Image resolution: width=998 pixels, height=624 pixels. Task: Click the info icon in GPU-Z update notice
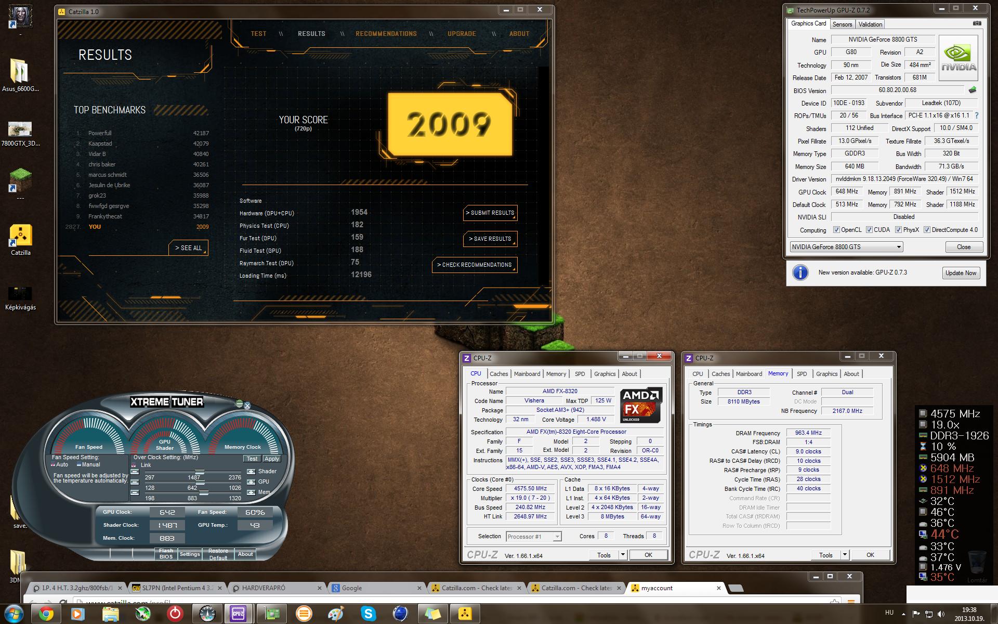(x=800, y=272)
